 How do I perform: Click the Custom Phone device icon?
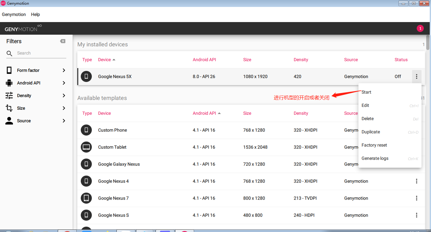[x=86, y=130]
